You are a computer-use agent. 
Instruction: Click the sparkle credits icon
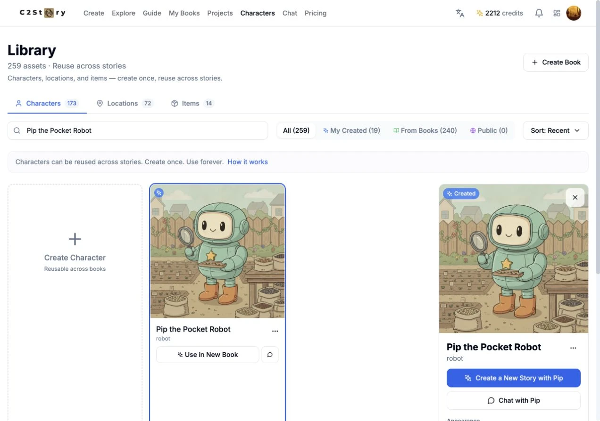pyautogui.click(x=479, y=13)
